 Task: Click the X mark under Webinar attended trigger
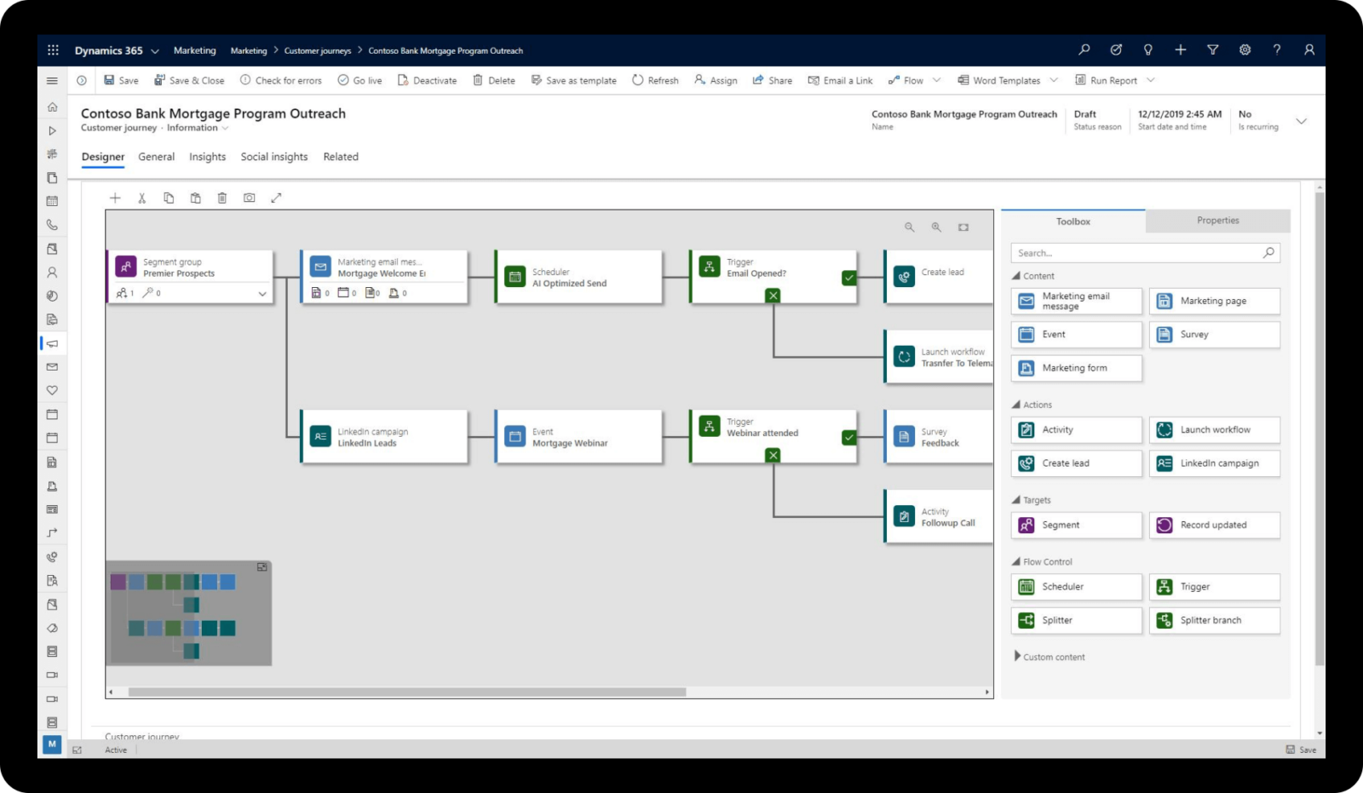coord(773,456)
